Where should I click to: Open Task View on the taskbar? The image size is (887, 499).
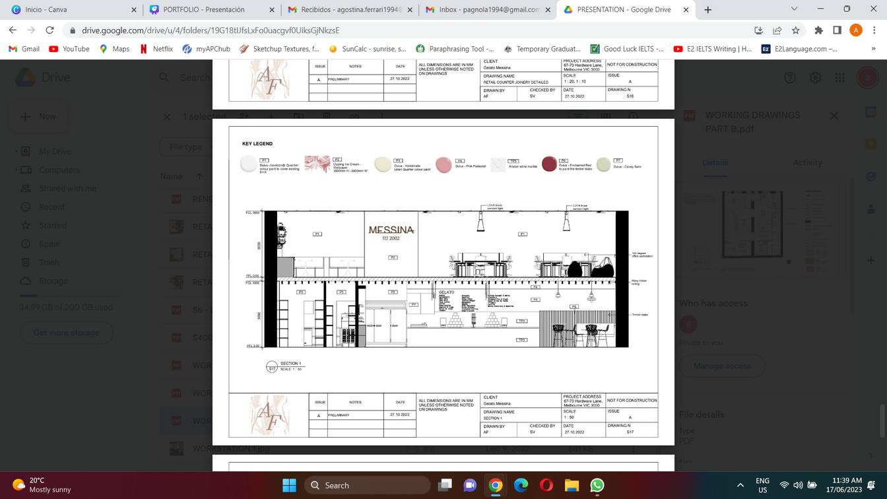point(445,485)
